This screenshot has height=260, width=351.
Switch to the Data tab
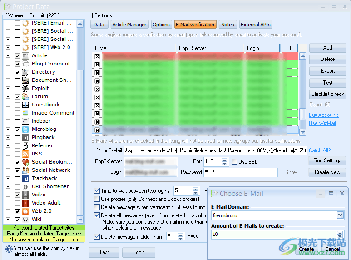[99, 25]
